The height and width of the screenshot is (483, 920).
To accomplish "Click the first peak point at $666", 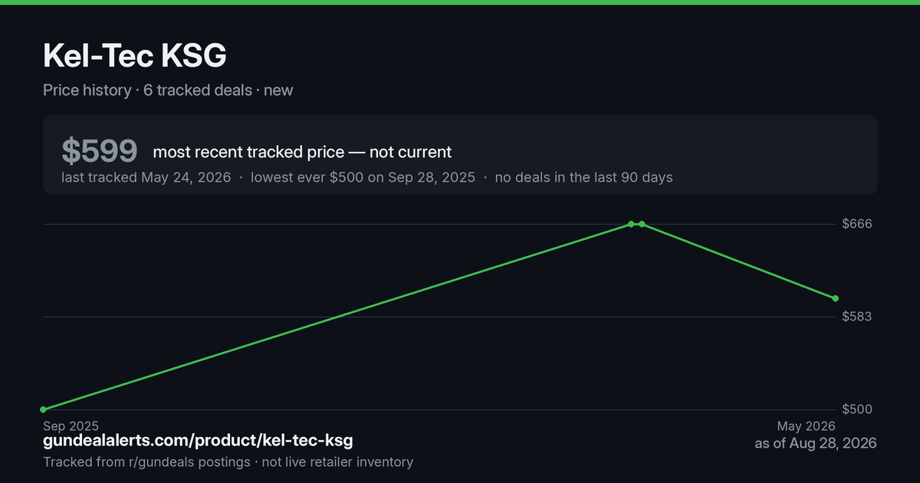I will pyautogui.click(x=631, y=224).
